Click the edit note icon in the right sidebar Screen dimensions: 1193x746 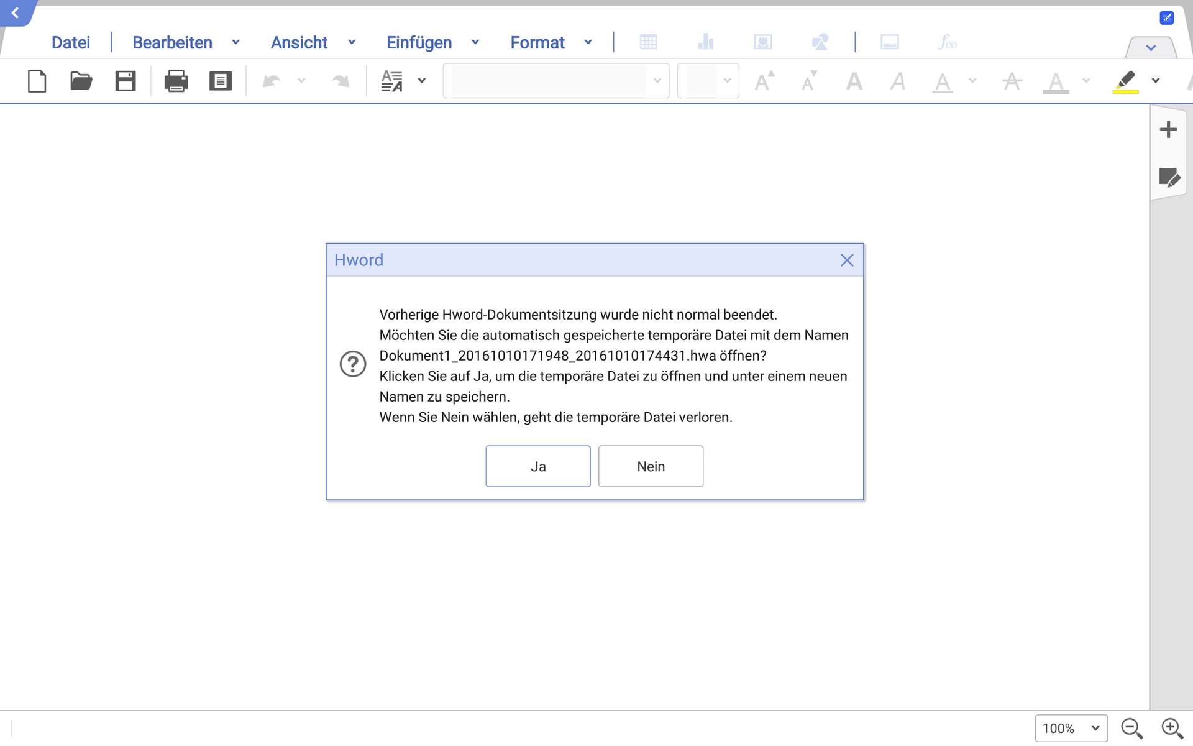1169,178
